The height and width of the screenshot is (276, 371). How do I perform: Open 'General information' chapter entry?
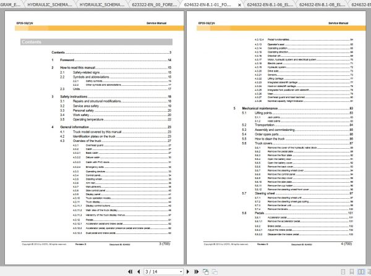click(x=111, y=127)
